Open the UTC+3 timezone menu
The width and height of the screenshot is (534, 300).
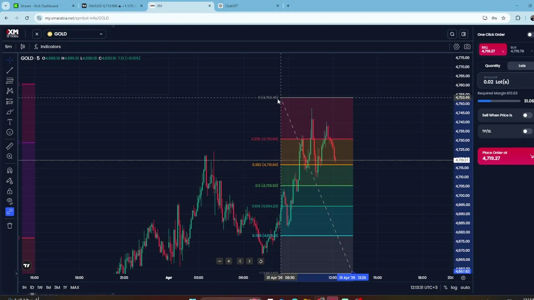[x=424, y=287]
